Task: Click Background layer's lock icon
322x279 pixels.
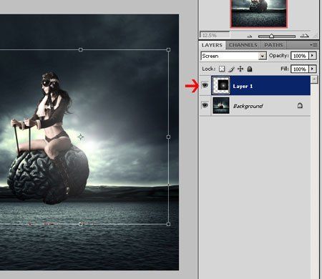Action: (300, 105)
